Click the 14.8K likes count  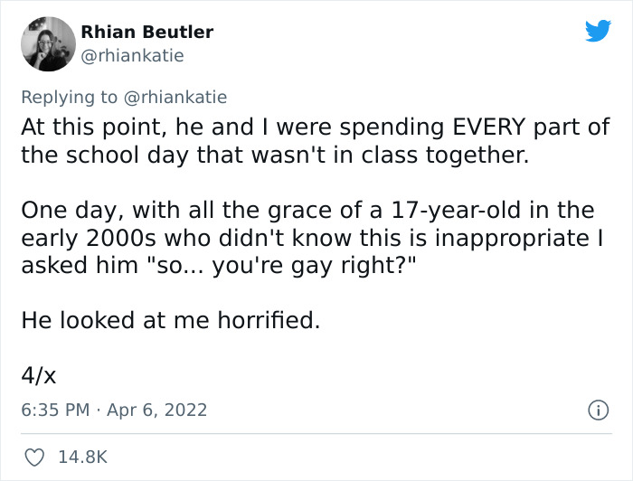[x=83, y=457]
